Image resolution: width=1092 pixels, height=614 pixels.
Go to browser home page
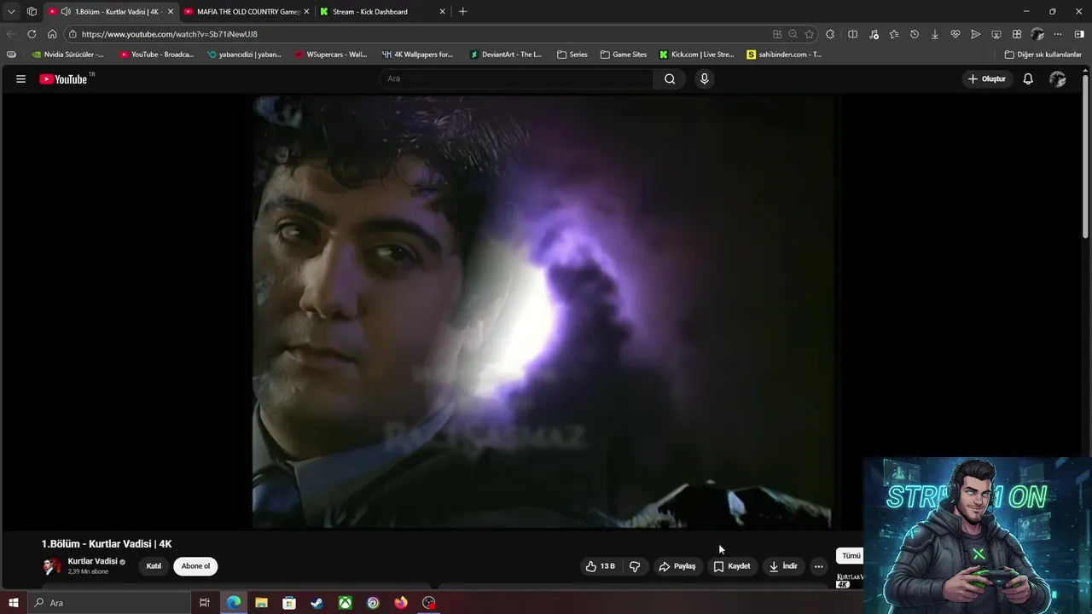52,34
